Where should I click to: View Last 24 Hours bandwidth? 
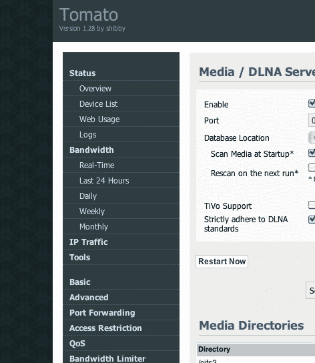104,181
